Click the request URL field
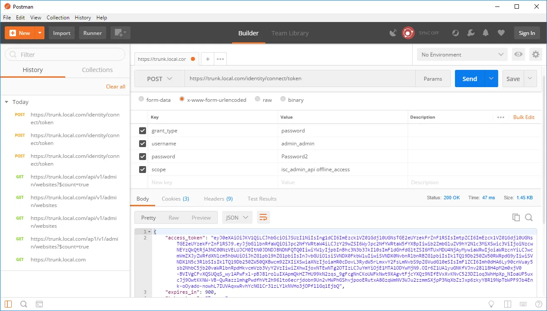The image size is (547, 311). coord(300,79)
